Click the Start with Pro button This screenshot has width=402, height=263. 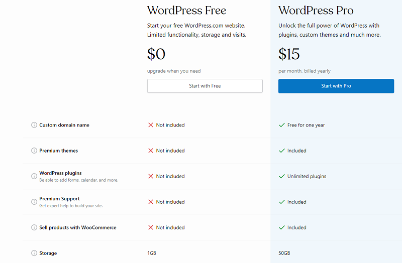[336, 86]
